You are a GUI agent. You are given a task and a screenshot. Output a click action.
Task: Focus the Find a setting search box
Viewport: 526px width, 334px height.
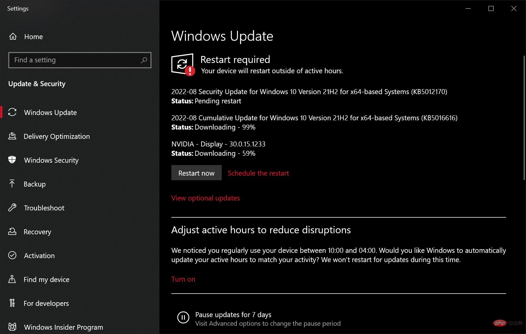pyautogui.click(x=80, y=60)
